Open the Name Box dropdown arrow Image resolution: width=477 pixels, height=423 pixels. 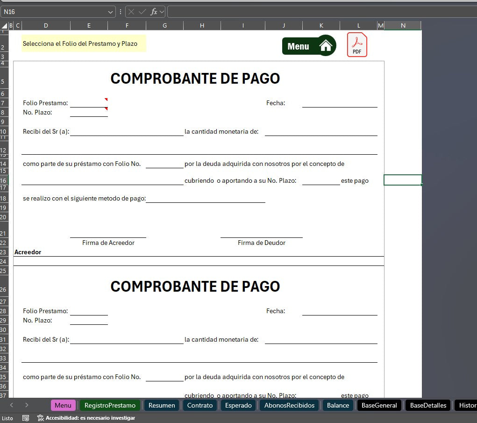(x=111, y=12)
